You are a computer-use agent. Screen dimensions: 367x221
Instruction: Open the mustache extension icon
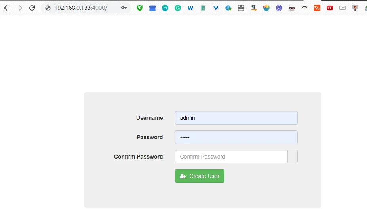pos(304,8)
